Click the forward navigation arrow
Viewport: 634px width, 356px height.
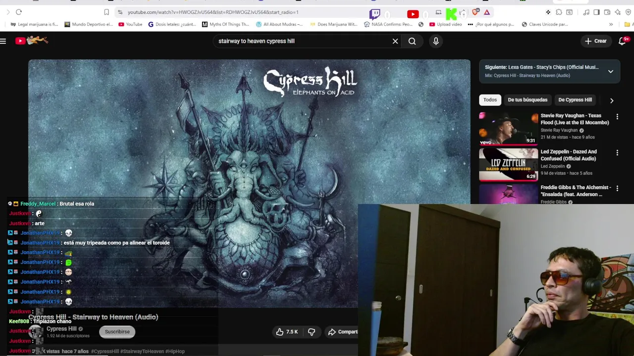pyautogui.click(x=8, y=12)
